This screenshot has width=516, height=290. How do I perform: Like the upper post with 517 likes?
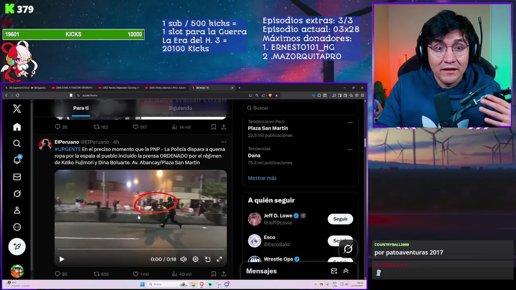coord(140,127)
